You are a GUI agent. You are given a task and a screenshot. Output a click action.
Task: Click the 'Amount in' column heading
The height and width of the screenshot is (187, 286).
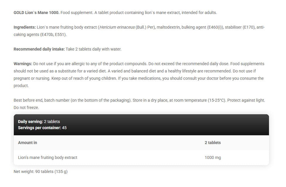tap(28, 143)
